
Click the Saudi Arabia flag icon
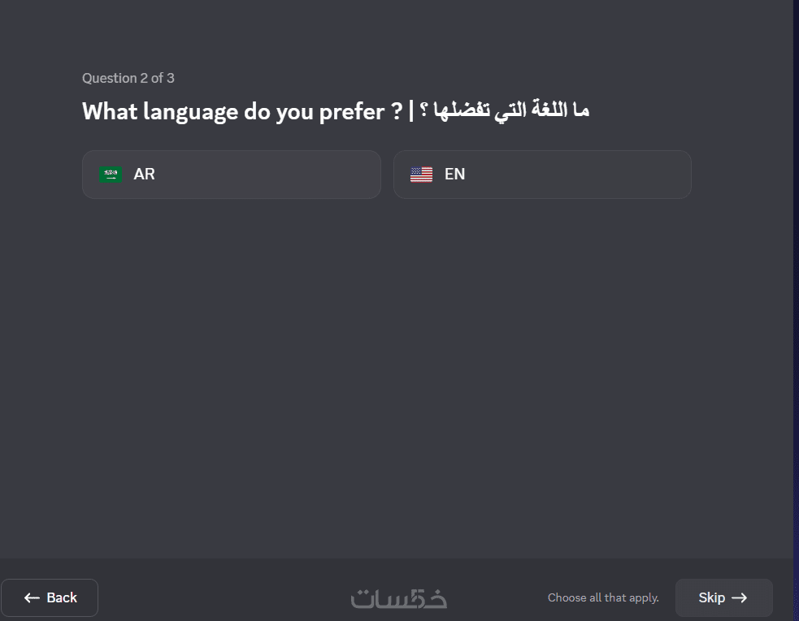click(111, 175)
